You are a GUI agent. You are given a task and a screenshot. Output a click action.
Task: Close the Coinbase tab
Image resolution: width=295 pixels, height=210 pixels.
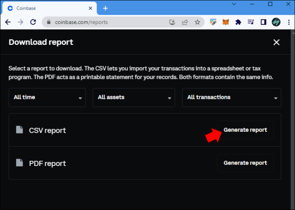pyautogui.click(x=91, y=8)
